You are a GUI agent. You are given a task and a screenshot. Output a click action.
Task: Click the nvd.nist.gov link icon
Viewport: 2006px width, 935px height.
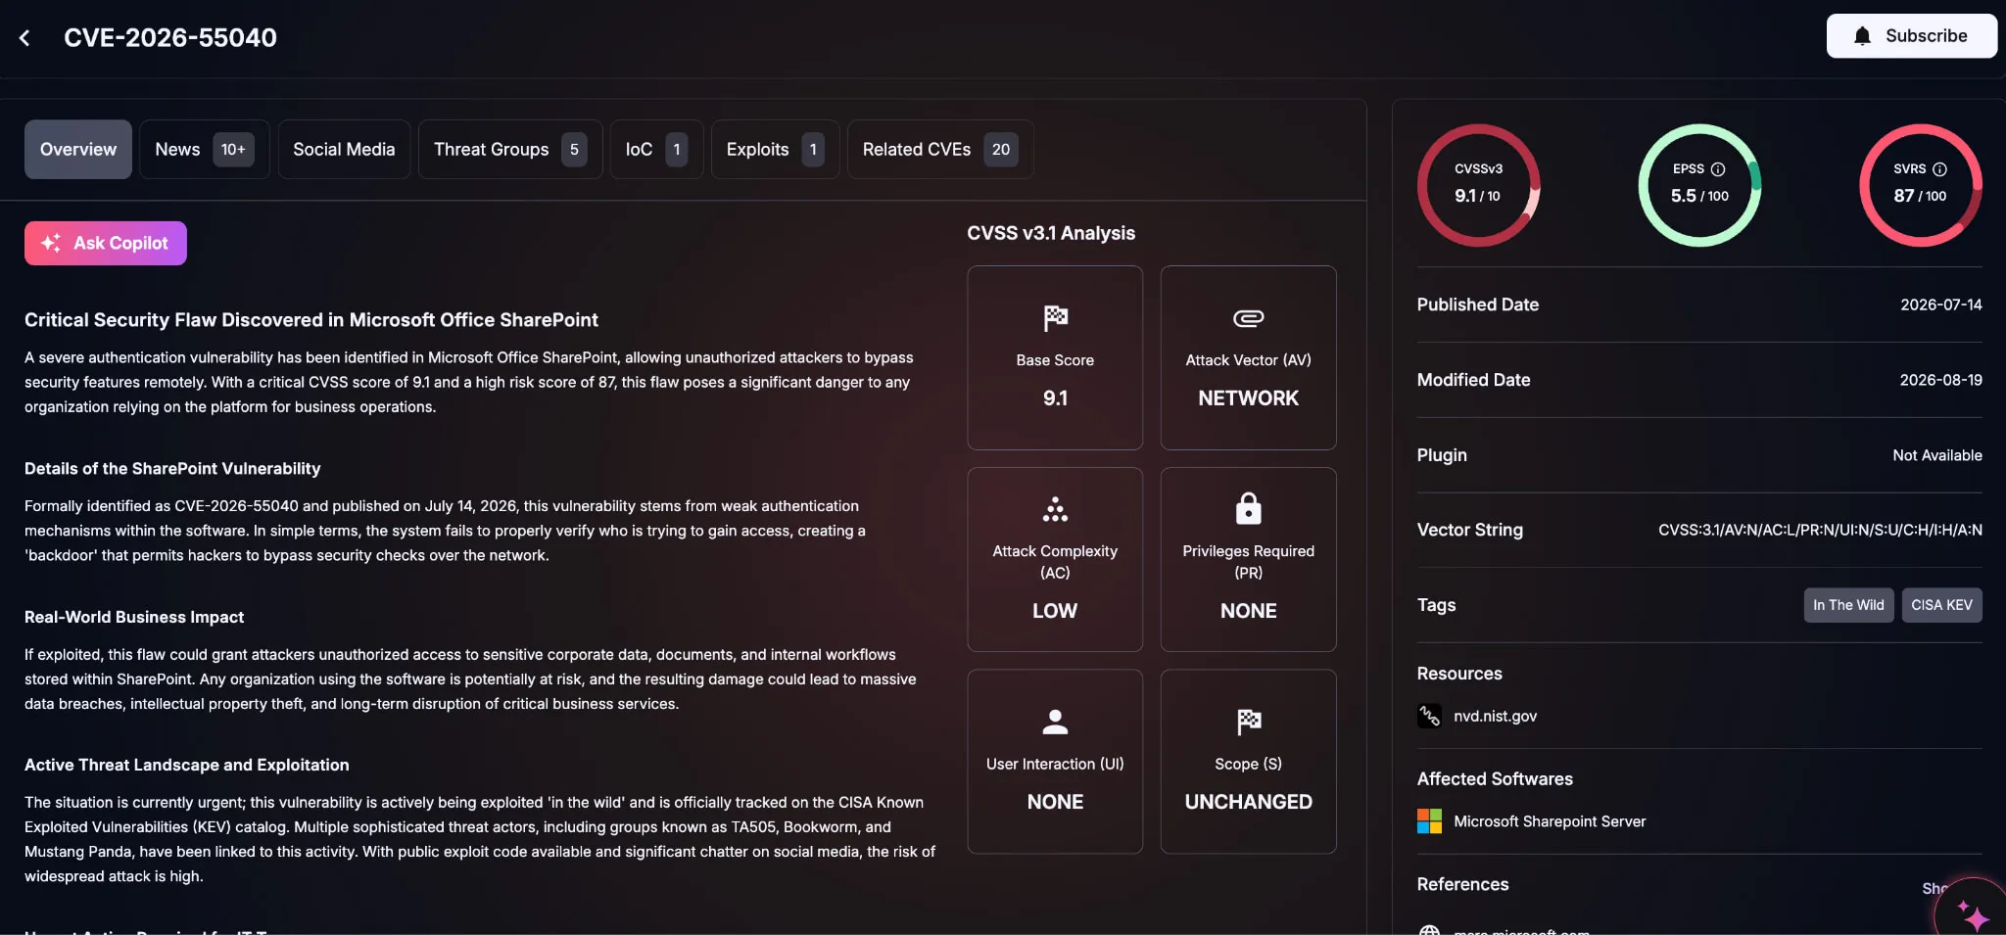pos(1429,716)
